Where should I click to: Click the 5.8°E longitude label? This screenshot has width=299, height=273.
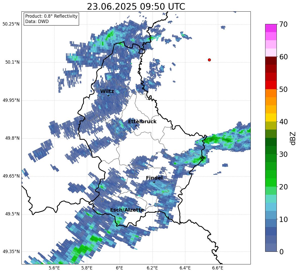click(x=87, y=268)
